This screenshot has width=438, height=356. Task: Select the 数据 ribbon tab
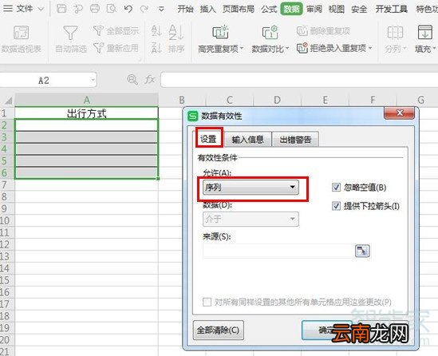click(291, 9)
